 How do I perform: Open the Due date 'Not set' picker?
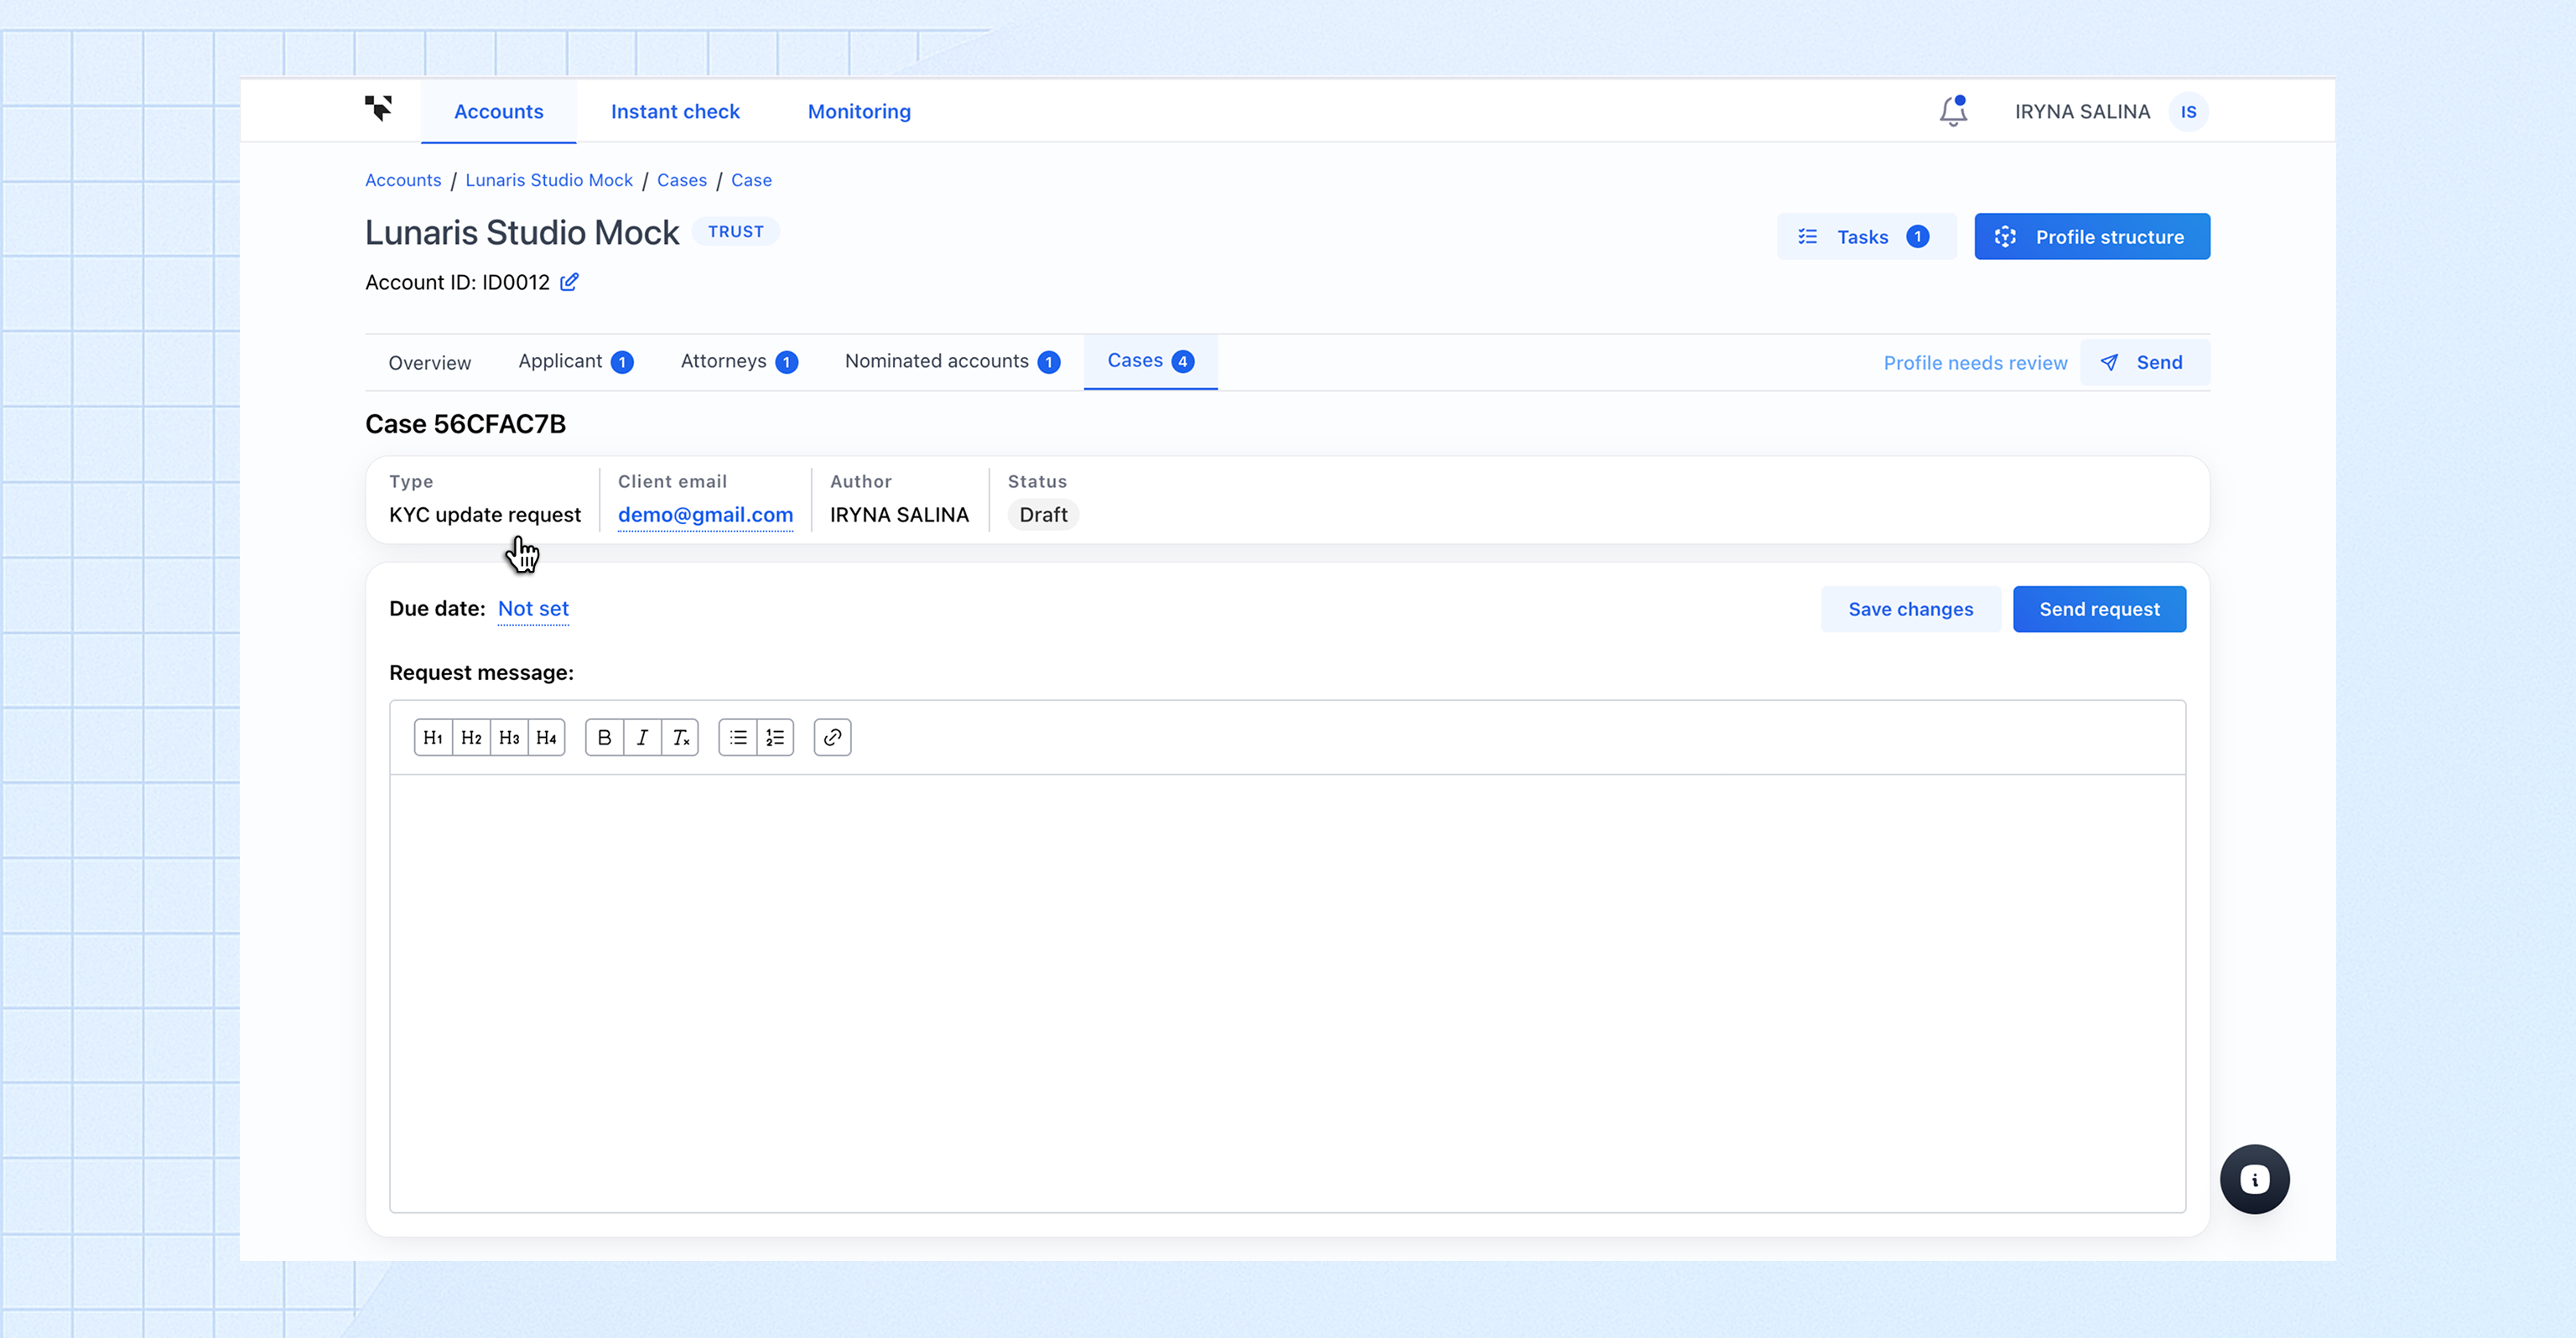pos(533,608)
